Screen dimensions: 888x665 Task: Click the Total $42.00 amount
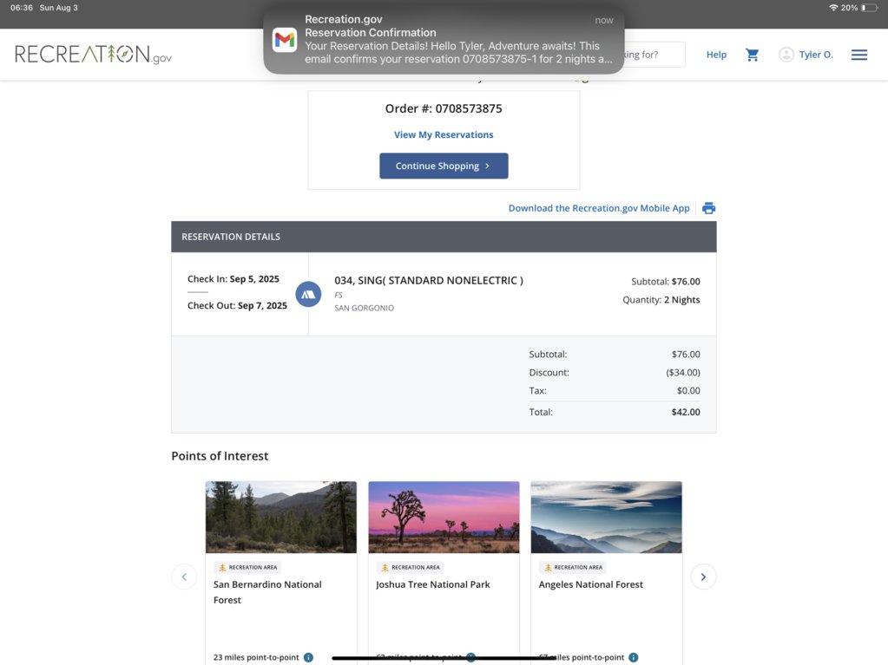click(686, 412)
